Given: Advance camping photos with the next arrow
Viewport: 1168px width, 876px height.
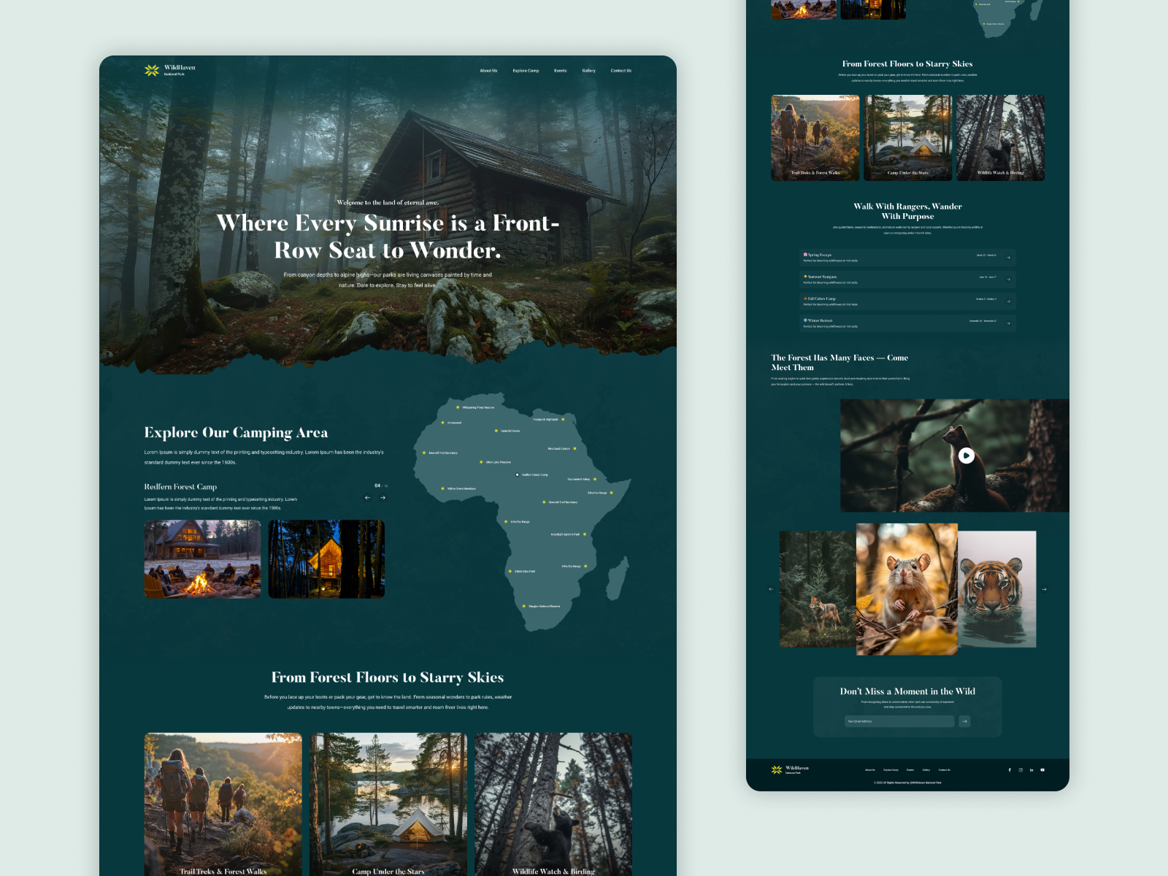Looking at the screenshot, I should click(383, 497).
